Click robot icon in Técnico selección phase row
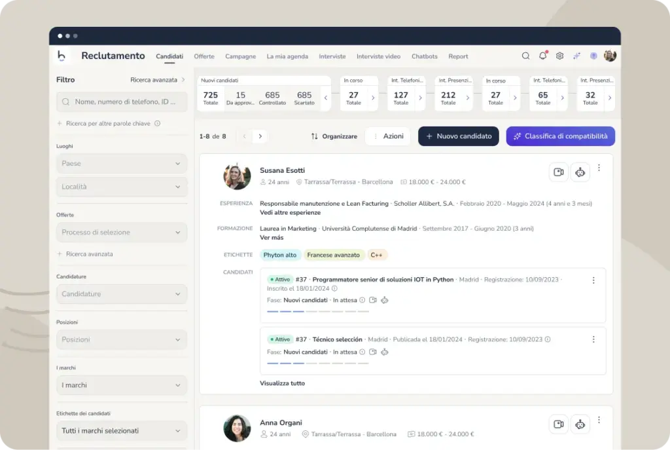 (x=385, y=352)
